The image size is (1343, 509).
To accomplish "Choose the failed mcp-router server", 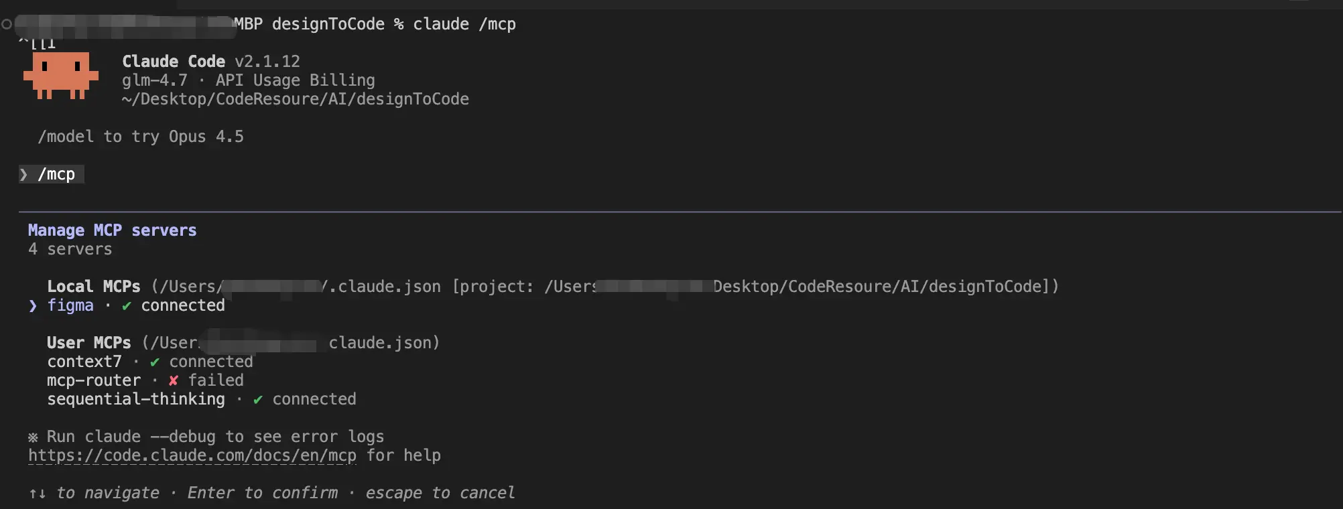I will pyautogui.click(x=94, y=380).
